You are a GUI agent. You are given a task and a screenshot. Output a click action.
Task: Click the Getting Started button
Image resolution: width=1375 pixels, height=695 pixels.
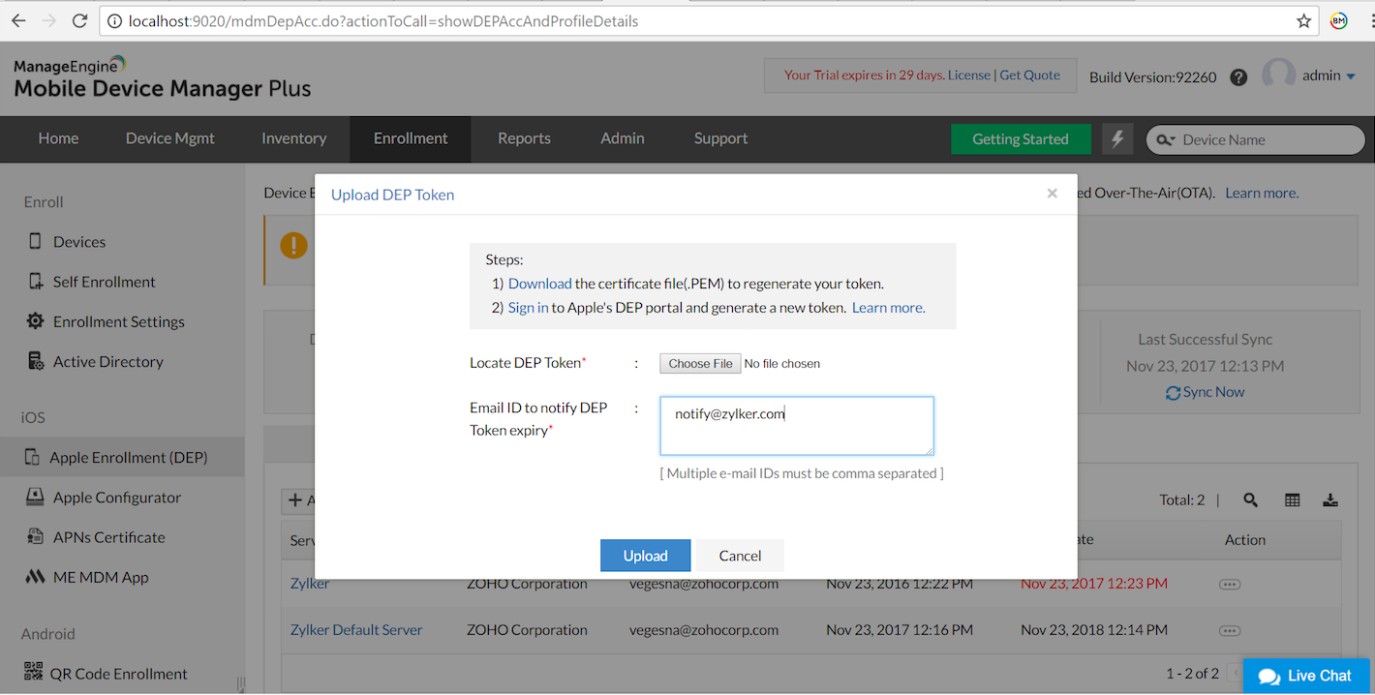(1021, 138)
